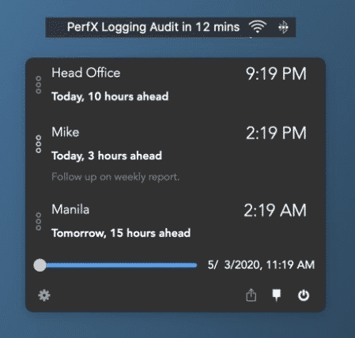Click the 5/3/2020, 11:19 AM date label
This screenshot has height=338, width=355.
(x=261, y=265)
